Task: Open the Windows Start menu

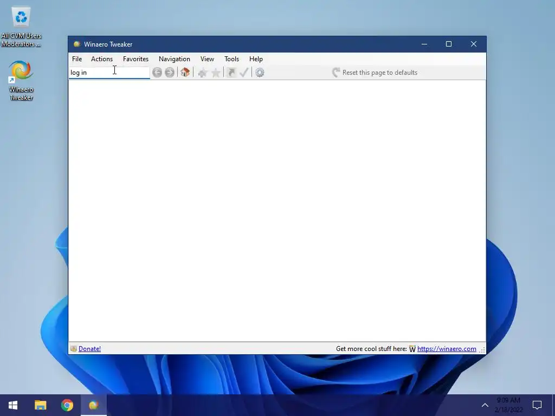Action: [13, 405]
